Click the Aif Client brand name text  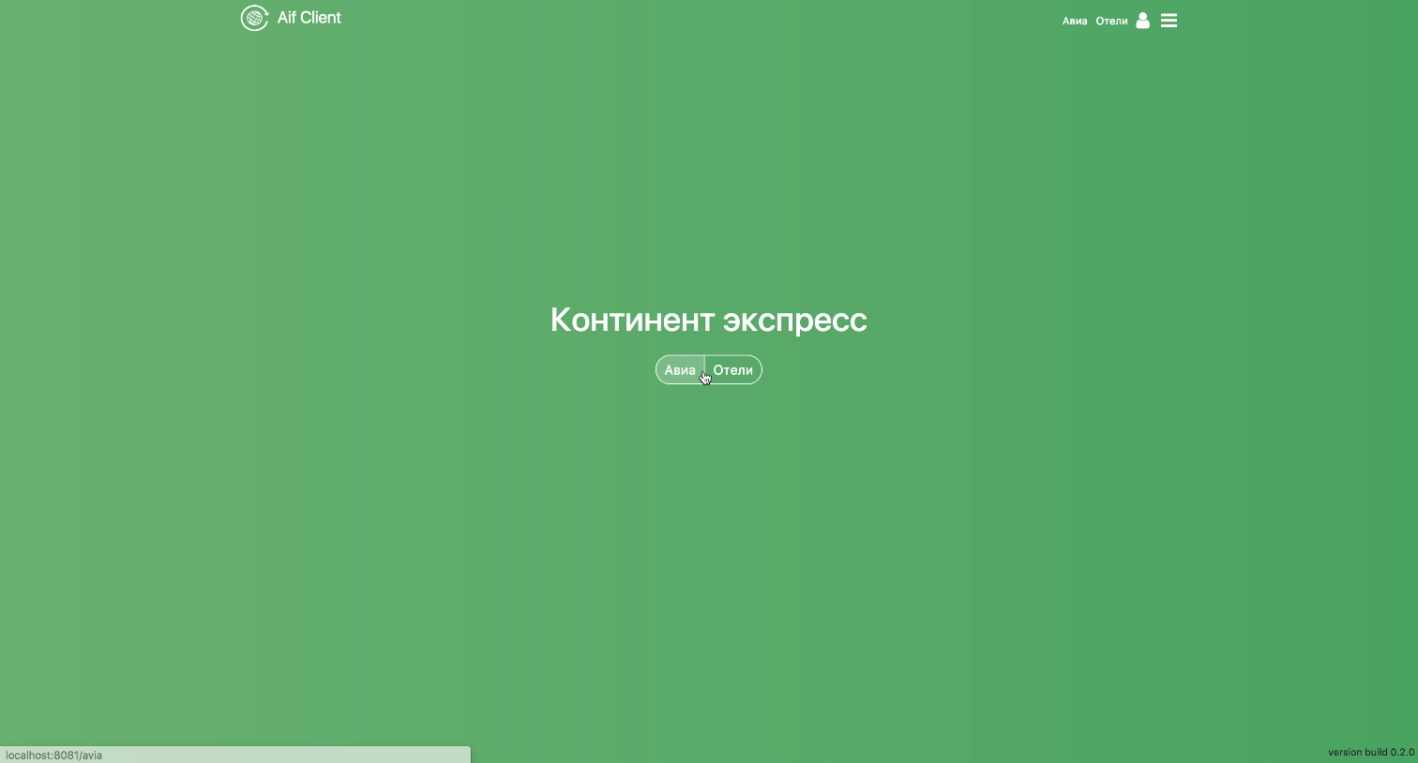(x=309, y=18)
